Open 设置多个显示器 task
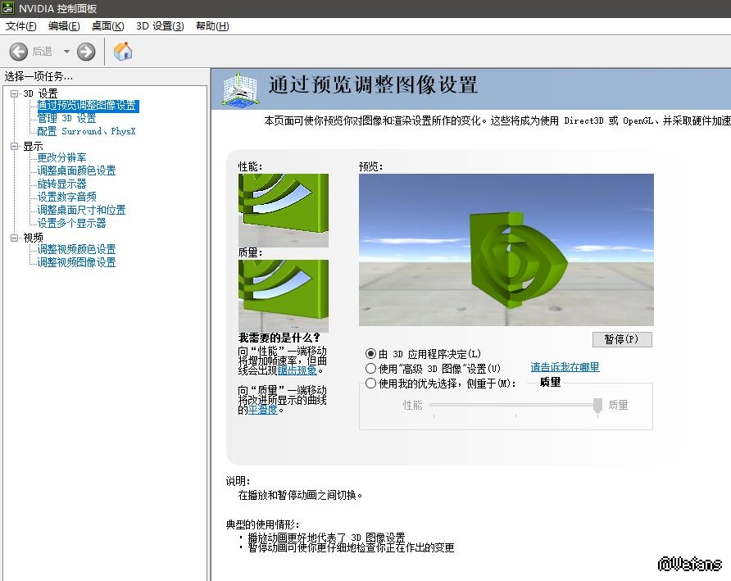731x581 pixels. (71, 223)
